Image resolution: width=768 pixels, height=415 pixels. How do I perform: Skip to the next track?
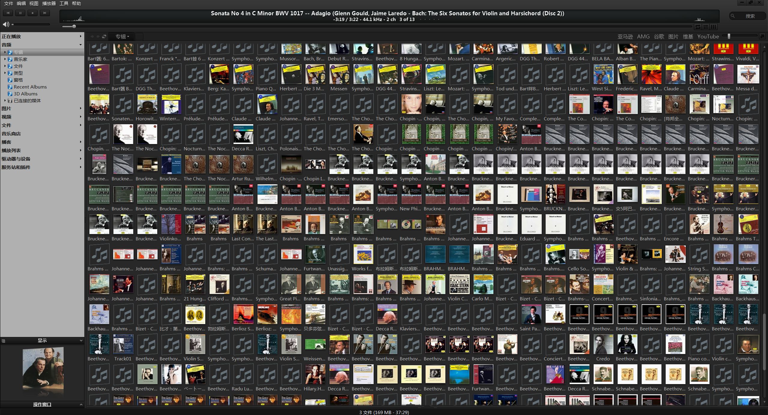pyautogui.click(x=45, y=13)
